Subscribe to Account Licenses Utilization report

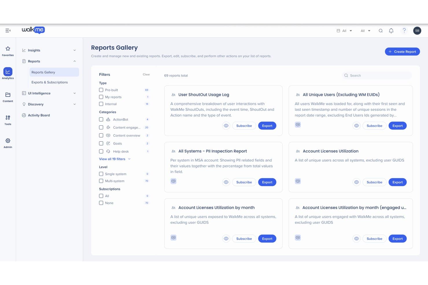point(374,182)
